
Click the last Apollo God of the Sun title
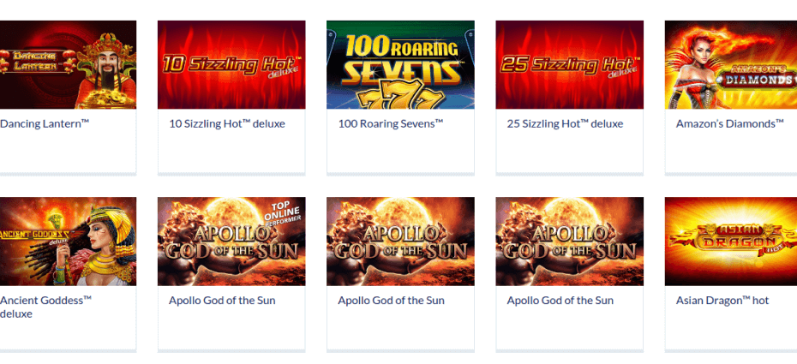tap(560, 301)
